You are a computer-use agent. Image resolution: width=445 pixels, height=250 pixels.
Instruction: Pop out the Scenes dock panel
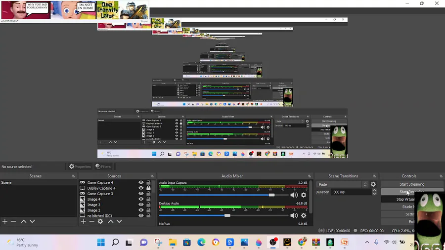(x=73, y=176)
